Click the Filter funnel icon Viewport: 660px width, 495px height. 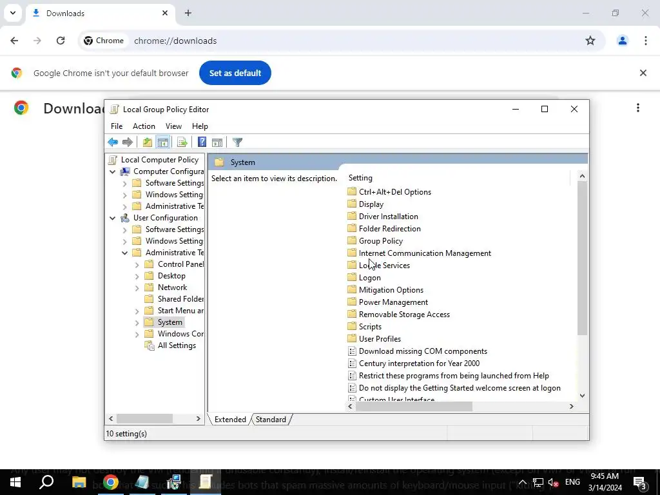coord(237,142)
